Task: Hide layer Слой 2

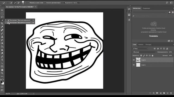Action: 134,60
